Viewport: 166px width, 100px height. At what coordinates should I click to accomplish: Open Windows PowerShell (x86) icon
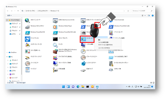coord(111,27)
